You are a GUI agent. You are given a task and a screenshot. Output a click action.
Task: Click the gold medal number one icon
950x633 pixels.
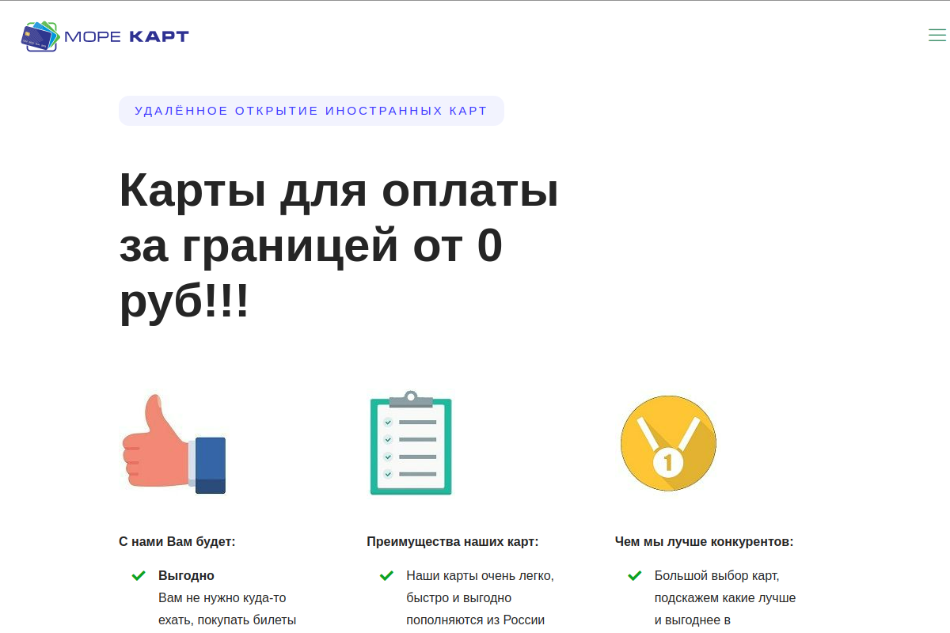667,443
